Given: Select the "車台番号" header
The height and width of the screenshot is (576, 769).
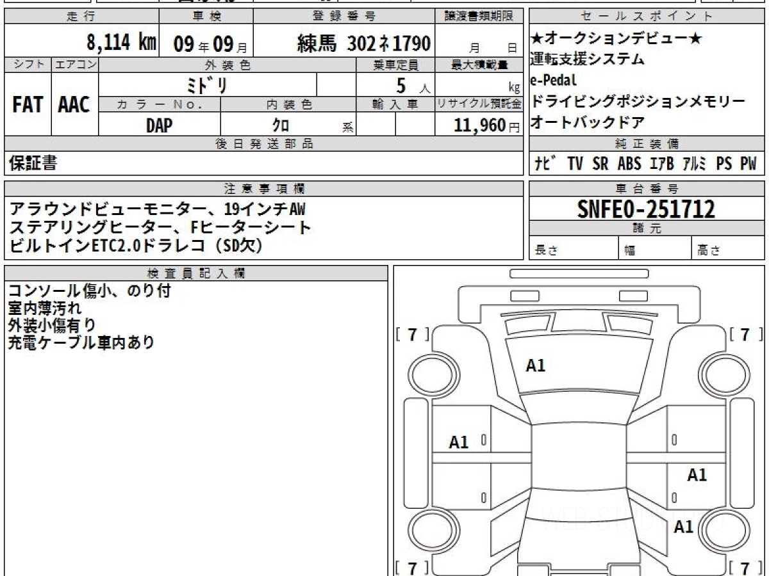Looking at the screenshot, I should (x=647, y=189).
